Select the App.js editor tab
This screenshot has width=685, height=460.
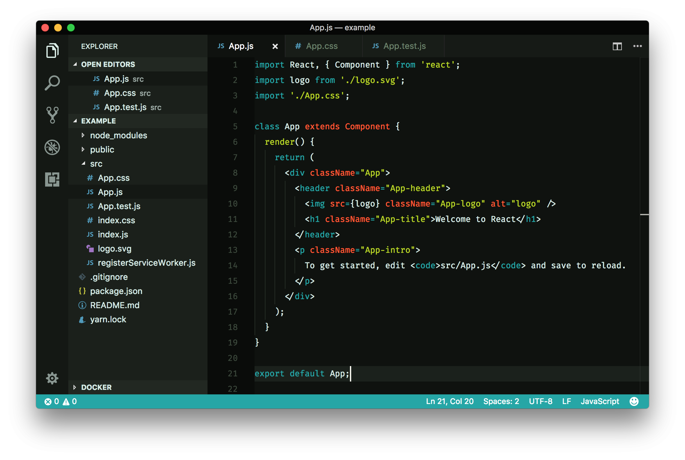(x=246, y=46)
